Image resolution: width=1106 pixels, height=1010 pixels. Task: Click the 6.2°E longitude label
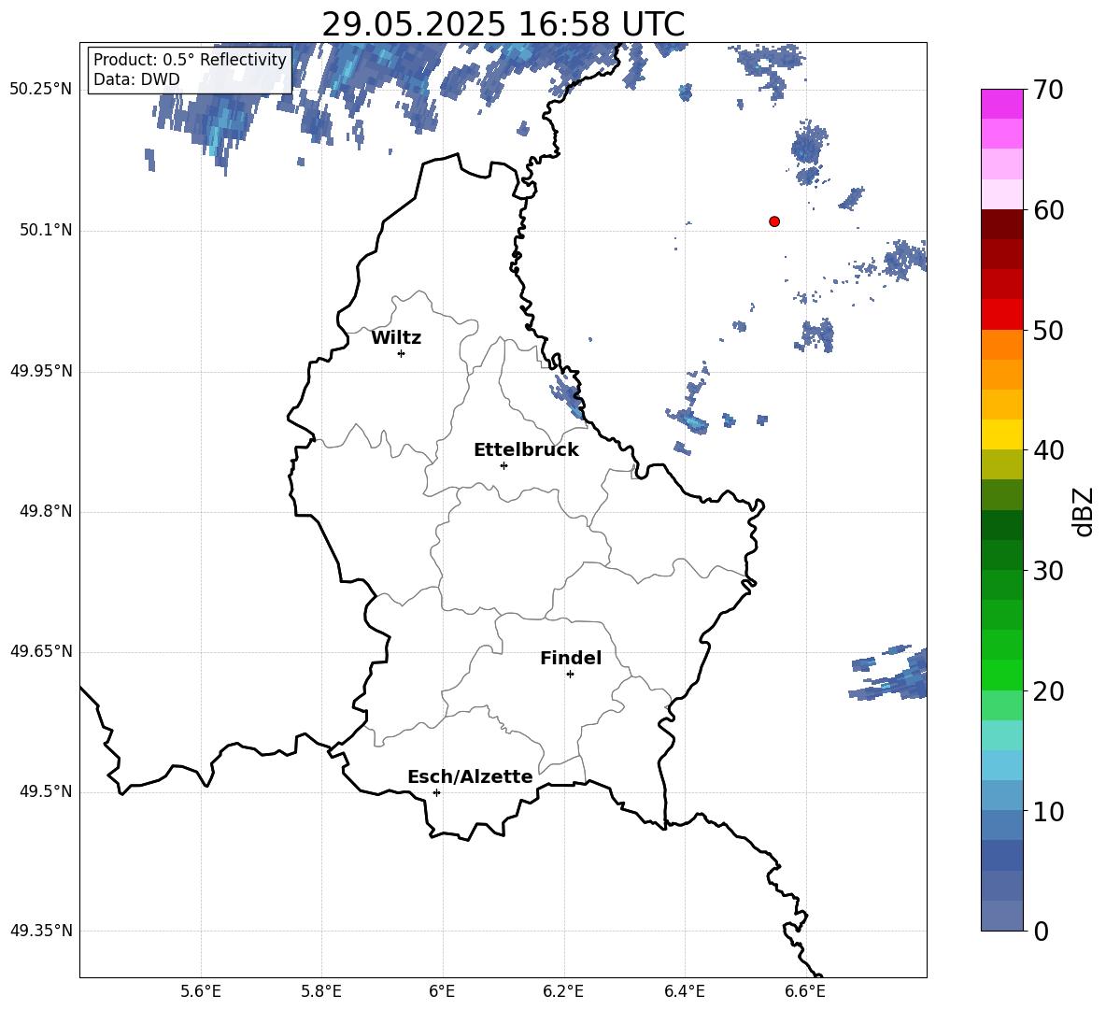563,991
